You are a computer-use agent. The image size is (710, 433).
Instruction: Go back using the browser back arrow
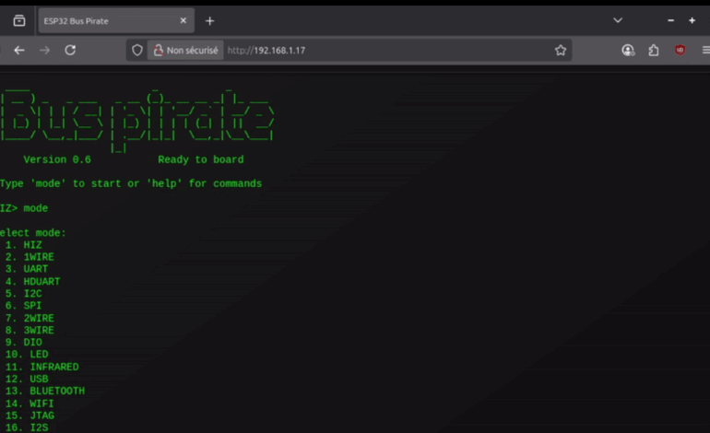tap(19, 51)
